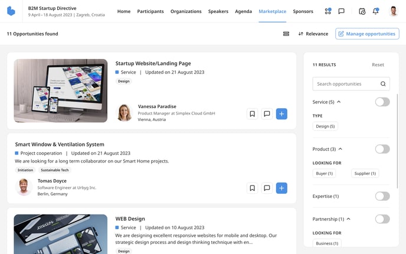Click B2M Startup Directive event title

(x=52, y=8)
